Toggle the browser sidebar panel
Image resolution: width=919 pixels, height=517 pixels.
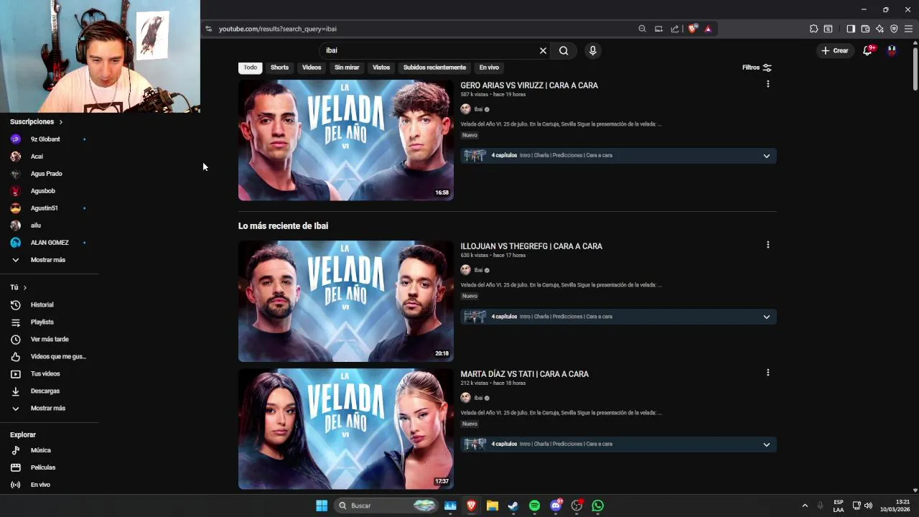[x=851, y=29]
